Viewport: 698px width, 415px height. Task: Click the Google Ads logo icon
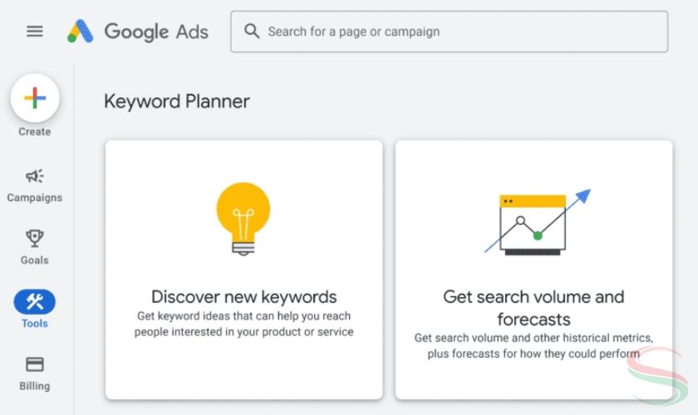(81, 32)
